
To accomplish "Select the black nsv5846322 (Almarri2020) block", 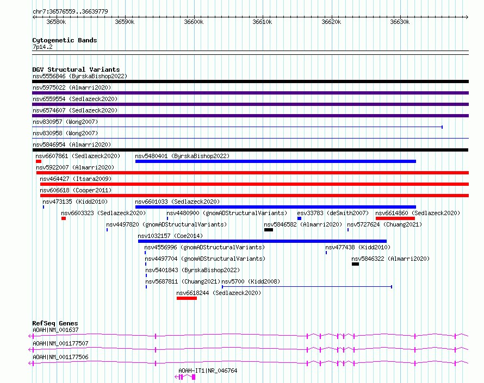I will (355, 264).
